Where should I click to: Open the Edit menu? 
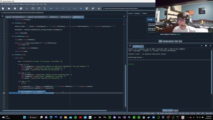[x=5, y=4]
